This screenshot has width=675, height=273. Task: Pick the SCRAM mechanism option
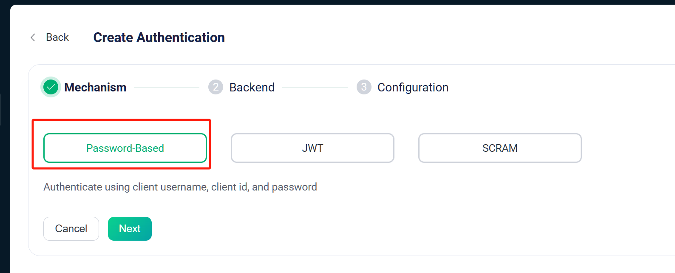(x=500, y=148)
